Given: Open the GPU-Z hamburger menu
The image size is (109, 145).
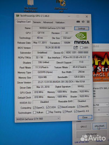Looking at the screenshot, I should pyautogui.click(x=88, y=22).
